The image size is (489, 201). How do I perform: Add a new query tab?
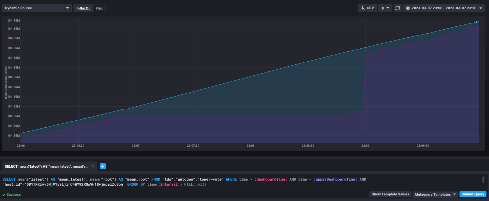103,166
